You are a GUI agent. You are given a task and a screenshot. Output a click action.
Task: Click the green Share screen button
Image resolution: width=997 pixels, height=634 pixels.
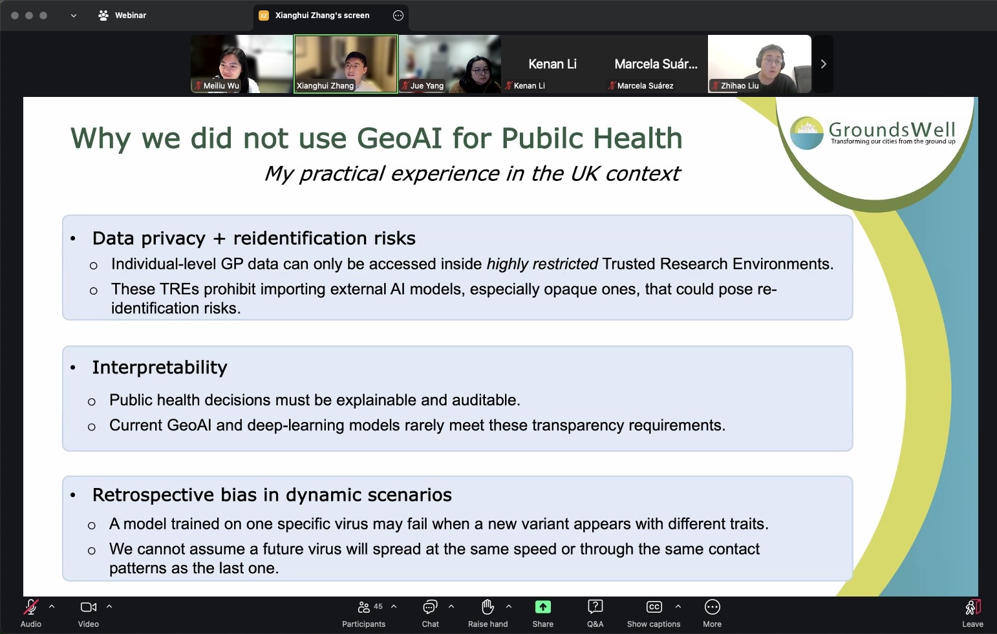point(542,608)
